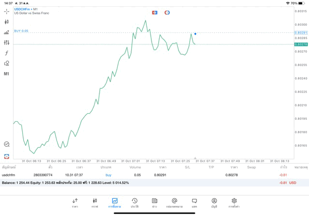The width and height of the screenshot is (309, 216).
Task: Open the objects and shapes tool
Action: point(7,63)
